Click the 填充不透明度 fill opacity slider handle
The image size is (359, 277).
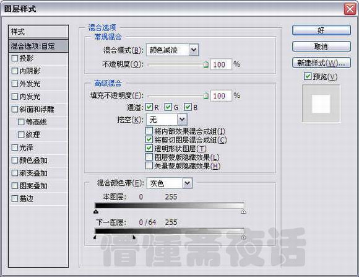tap(206, 96)
